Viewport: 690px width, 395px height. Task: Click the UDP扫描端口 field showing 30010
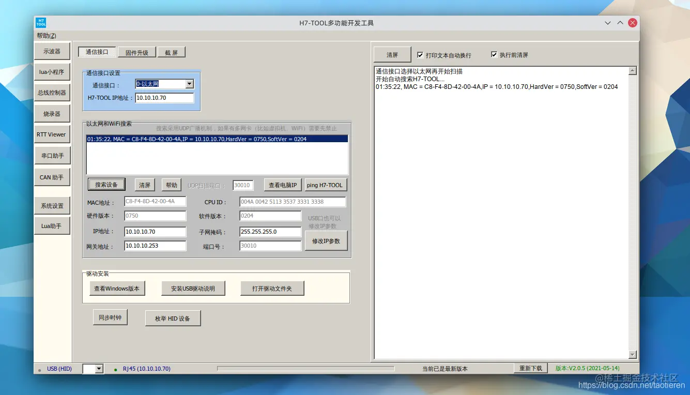pos(243,185)
